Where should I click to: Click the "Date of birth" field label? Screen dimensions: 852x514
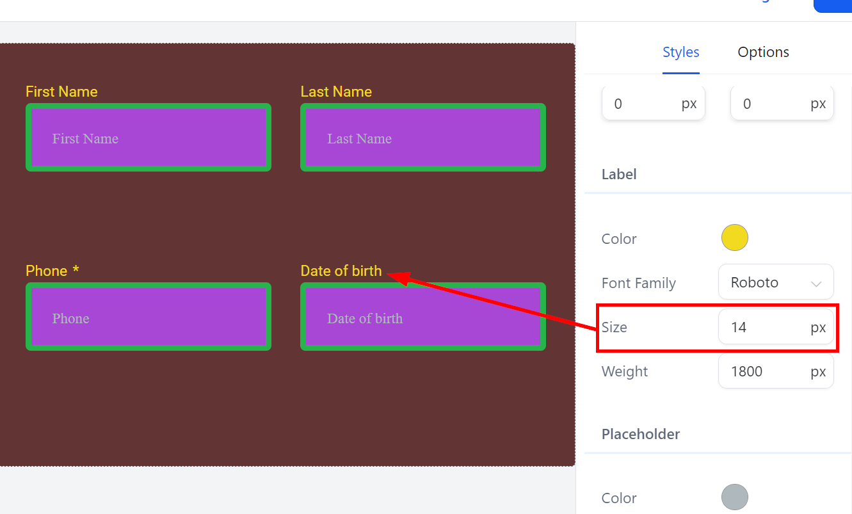tap(341, 271)
